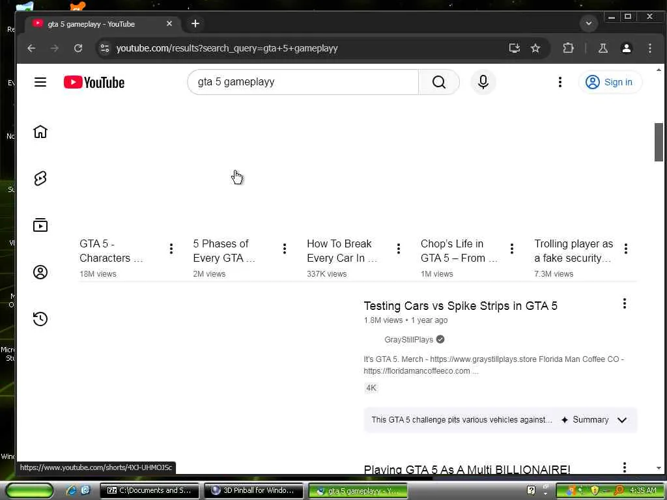Open 5 Phases of Every GTA short
667x500 pixels.
coord(224,251)
